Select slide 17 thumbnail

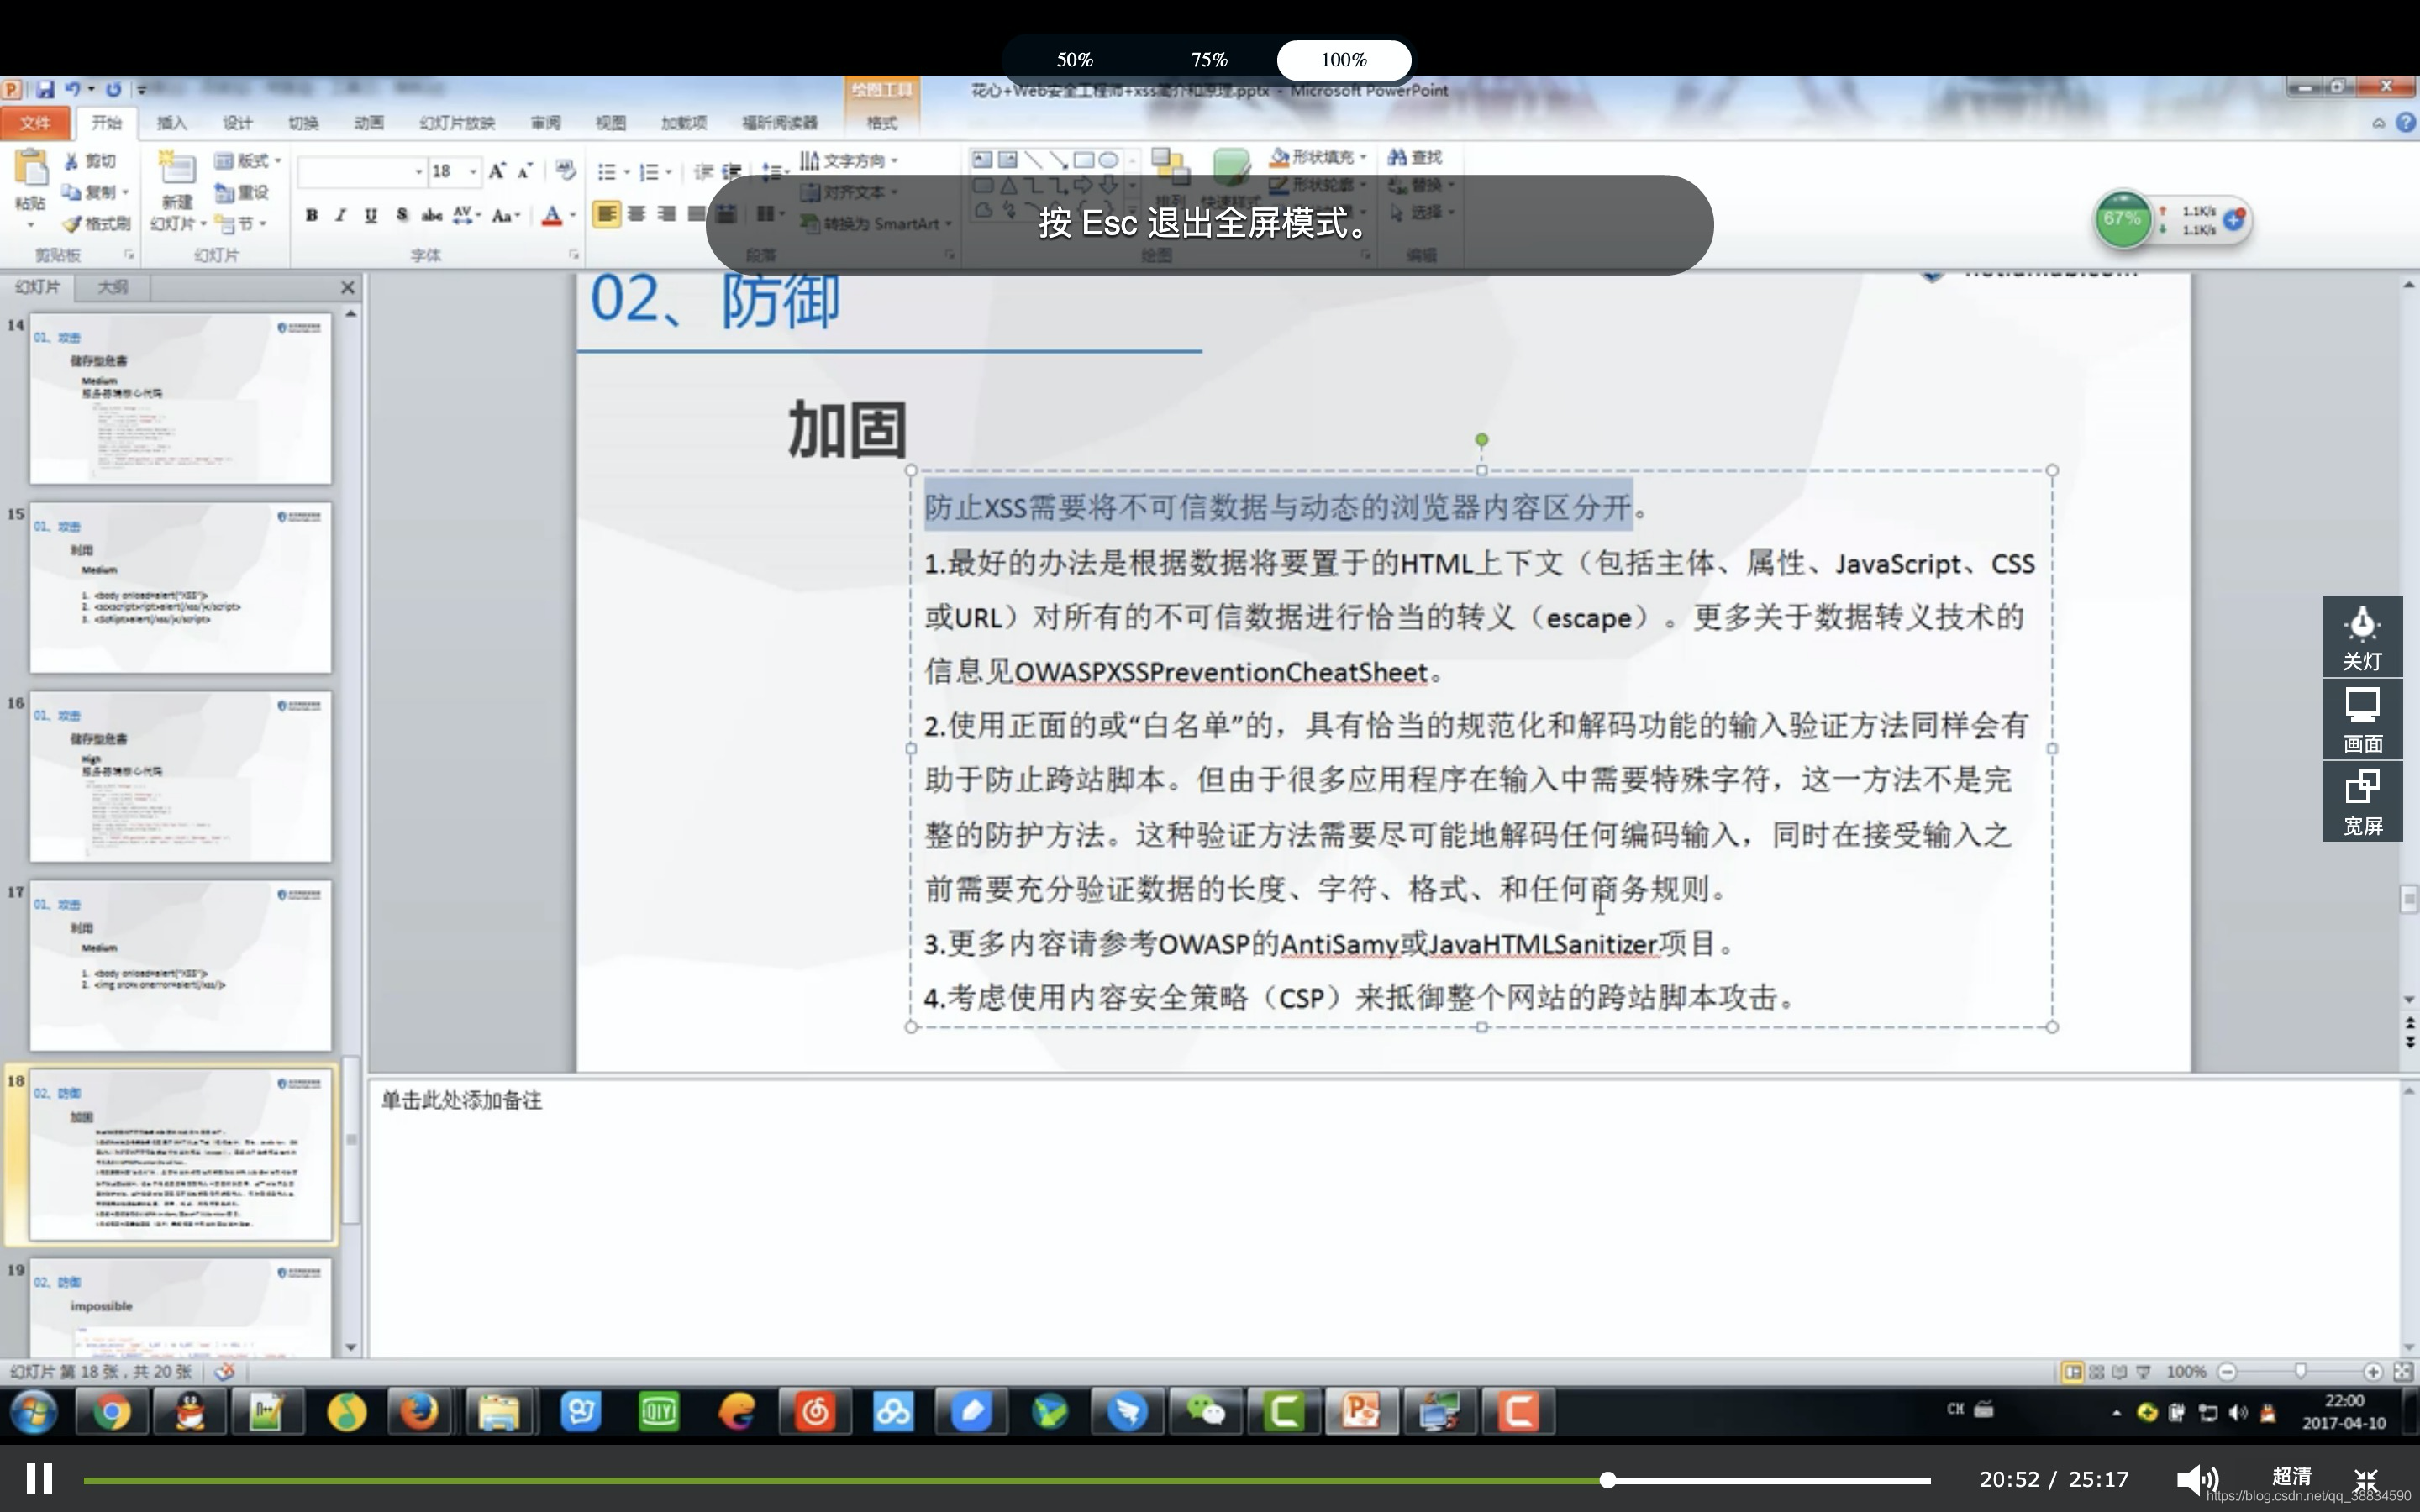pyautogui.click(x=181, y=966)
